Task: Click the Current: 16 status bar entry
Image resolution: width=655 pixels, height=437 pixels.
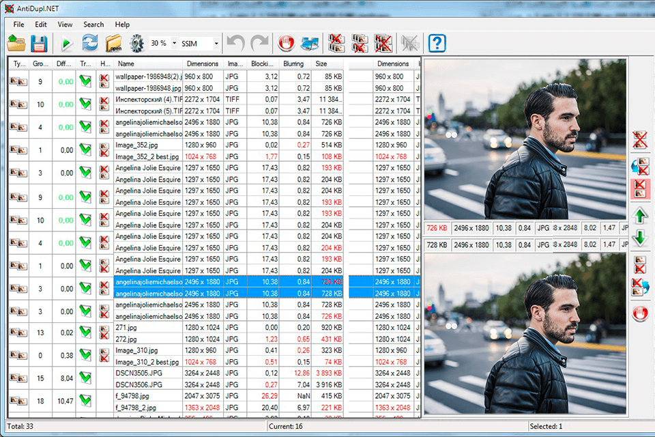Action: (286, 427)
